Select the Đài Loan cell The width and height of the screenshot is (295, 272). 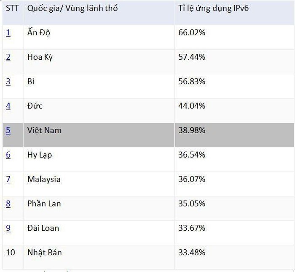pyautogui.click(x=43, y=228)
